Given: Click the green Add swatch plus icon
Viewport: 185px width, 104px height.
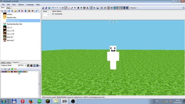Looking at the screenshot, I should pyautogui.click(x=12, y=69).
